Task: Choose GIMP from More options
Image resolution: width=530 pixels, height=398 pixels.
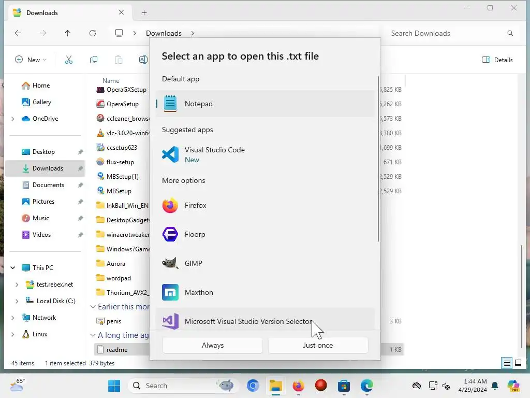Action: [x=265, y=263]
